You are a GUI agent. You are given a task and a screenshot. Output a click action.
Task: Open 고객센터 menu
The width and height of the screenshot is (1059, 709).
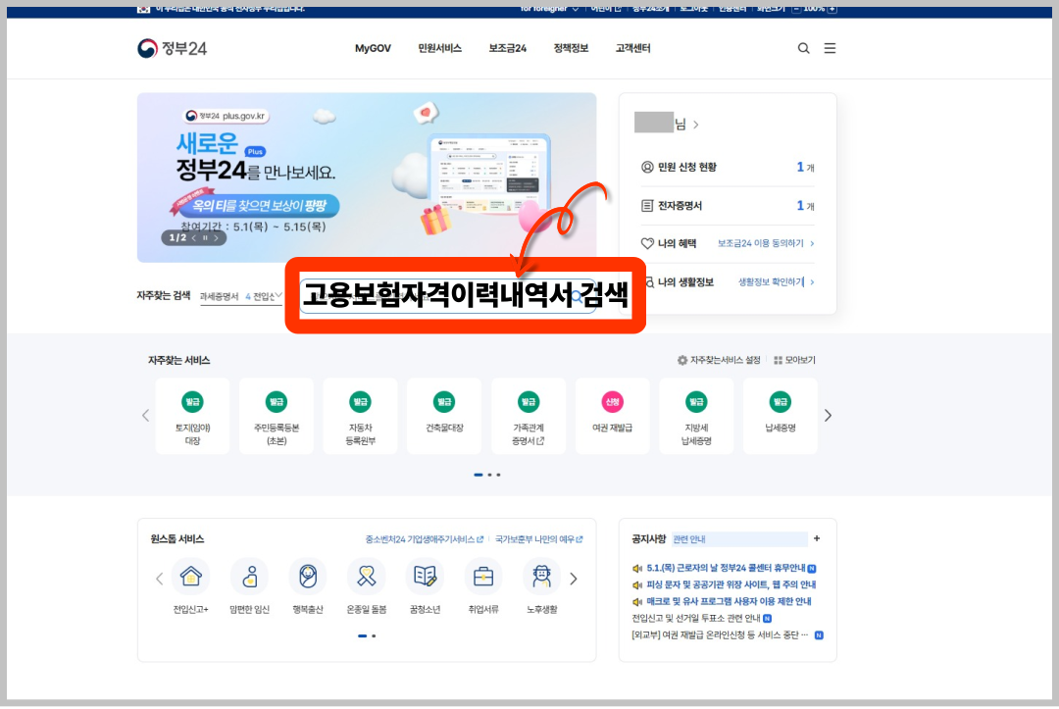(x=632, y=48)
